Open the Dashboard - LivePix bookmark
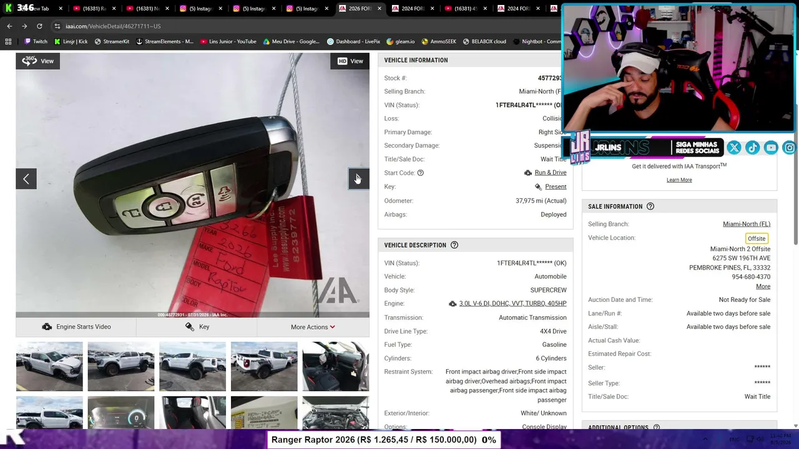This screenshot has height=449, width=799. [x=353, y=42]
